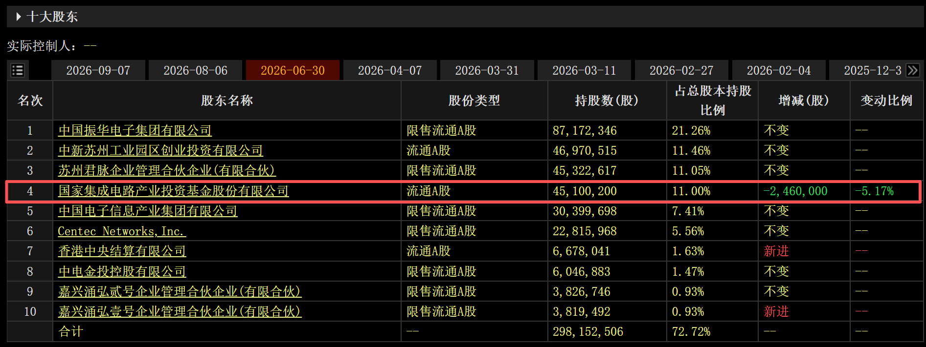Click the 十大股东 section title
The height and width of the screenshot is (347, 926).
click(x=52, y=17)
